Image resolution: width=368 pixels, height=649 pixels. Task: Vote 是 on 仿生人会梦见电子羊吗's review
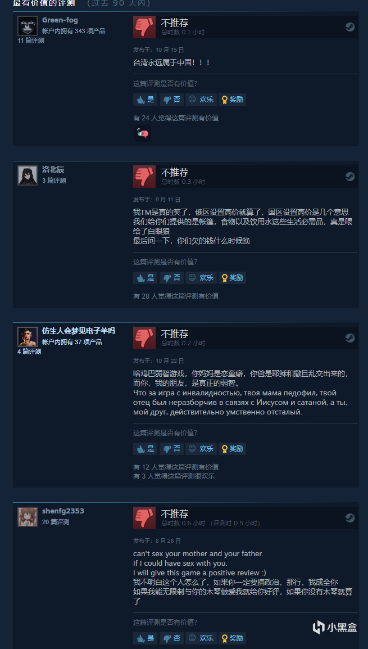145,449
